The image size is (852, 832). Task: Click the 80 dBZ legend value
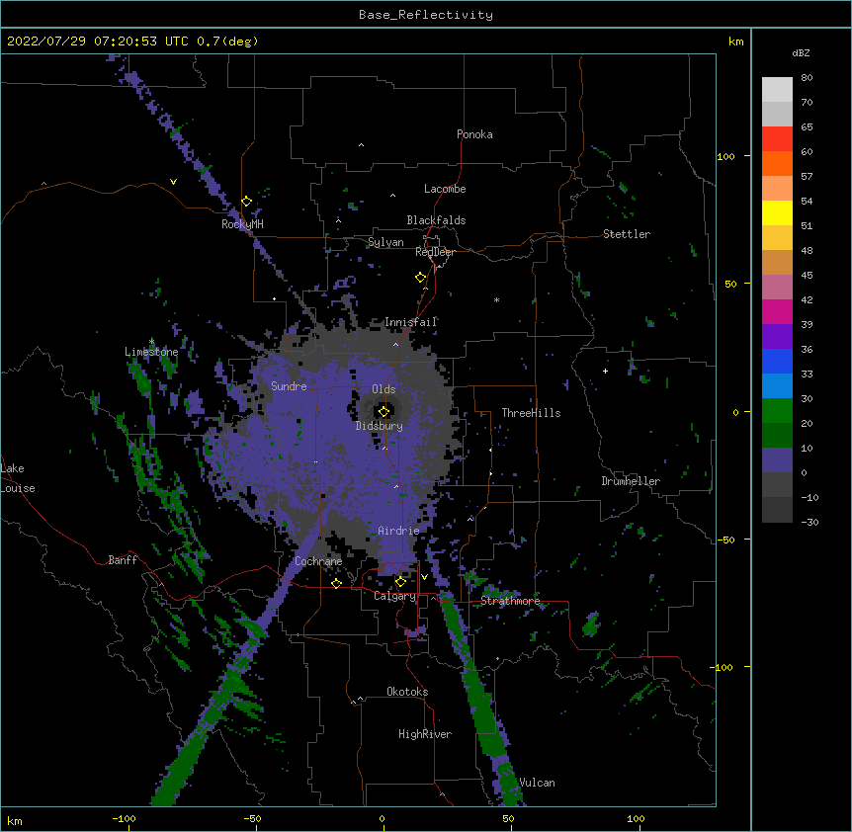pos(807,78)
